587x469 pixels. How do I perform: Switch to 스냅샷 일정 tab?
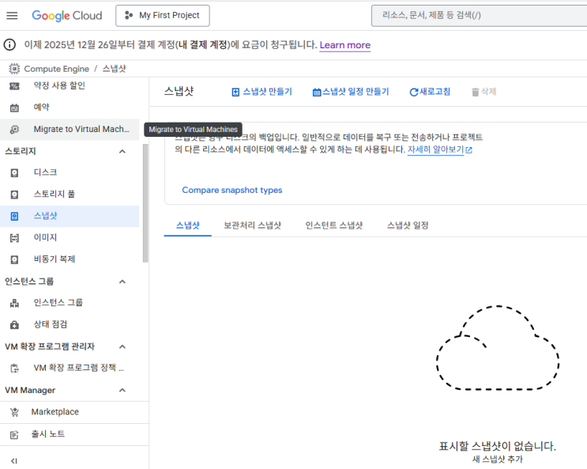tap(408, 225)
